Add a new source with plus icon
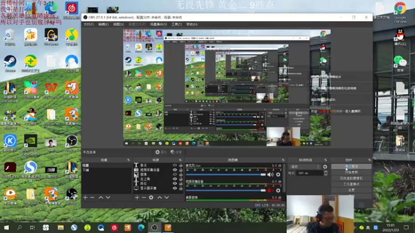Image resolution: width=415 pixels, height=233 pixels. pos(137,197)
